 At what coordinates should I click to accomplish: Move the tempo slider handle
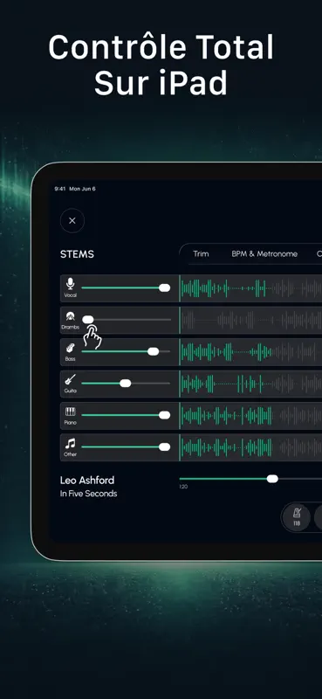pyautogui.click(x=272, y=479)
